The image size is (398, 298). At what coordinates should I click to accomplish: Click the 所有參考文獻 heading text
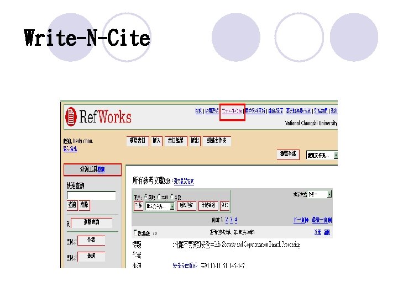(x=148, y=180)
